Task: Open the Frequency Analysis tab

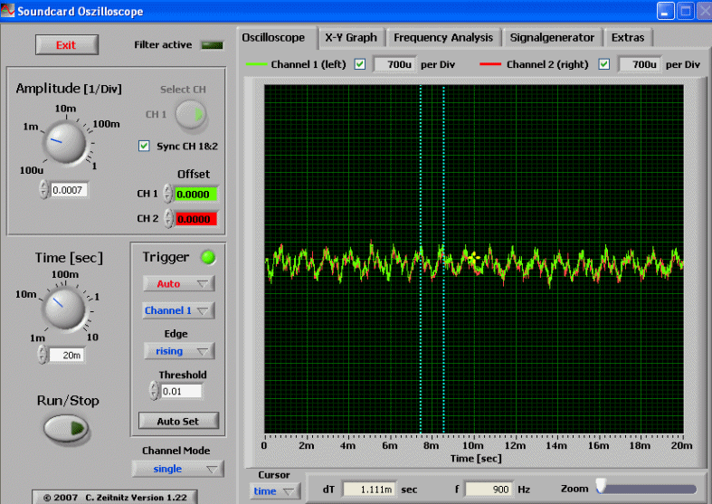Action: pos(443,38)
